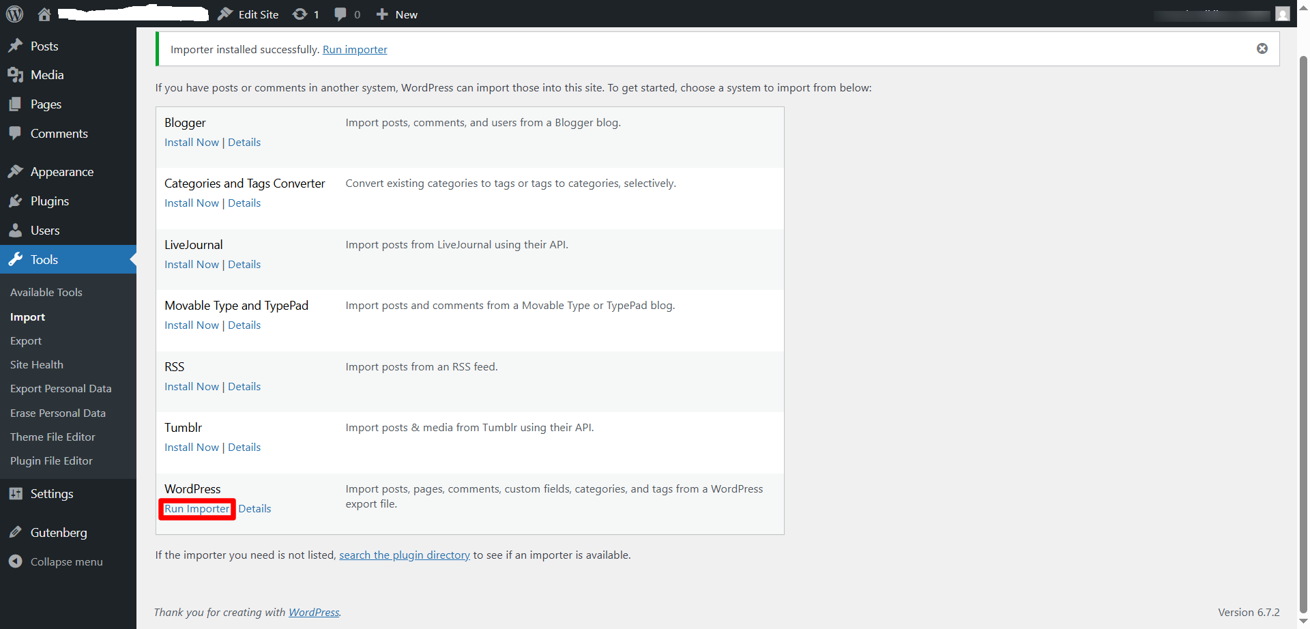
Task: Open Settings via the sliders icon
Action: (x=15, y=493)
